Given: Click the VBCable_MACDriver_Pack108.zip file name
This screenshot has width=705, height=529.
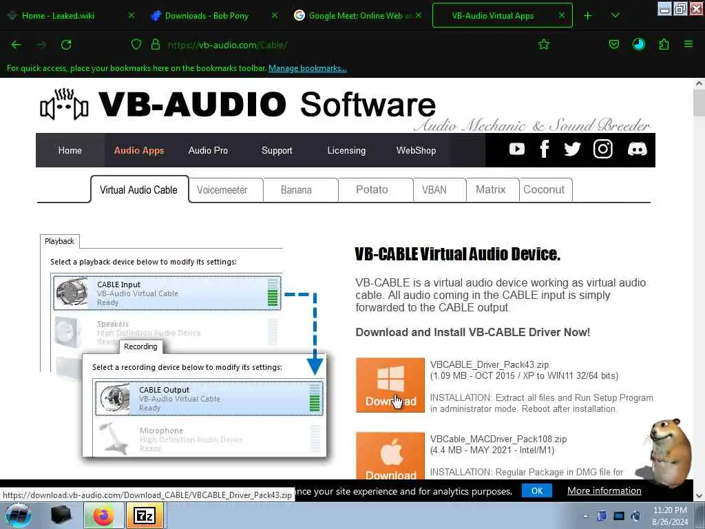Looking at the screenshot, I should (x=498, y=439).
